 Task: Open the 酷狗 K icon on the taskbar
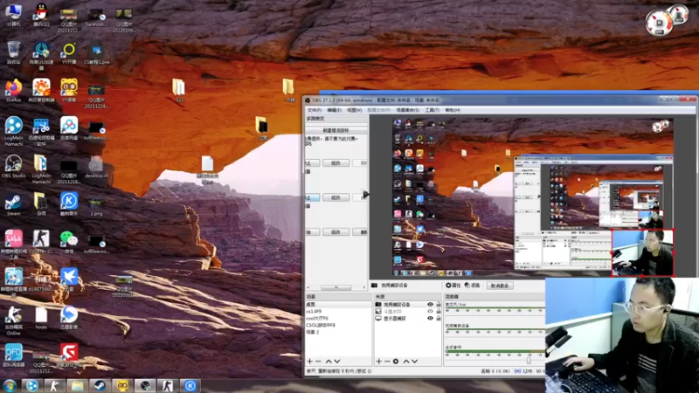tap(190, 386)
